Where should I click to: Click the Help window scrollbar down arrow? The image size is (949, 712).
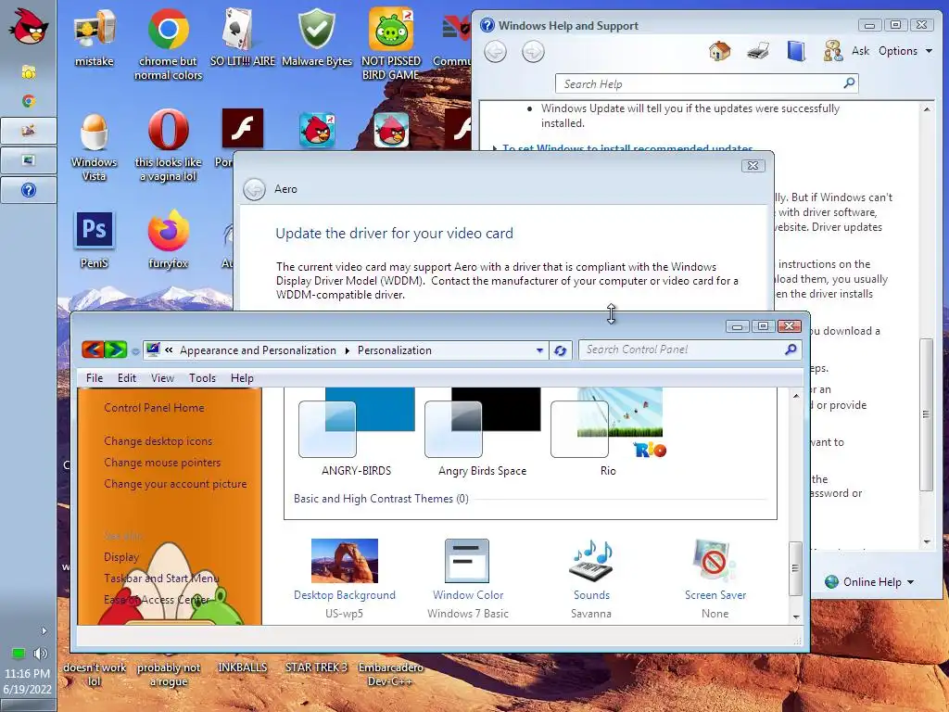(x=927, y=541)
